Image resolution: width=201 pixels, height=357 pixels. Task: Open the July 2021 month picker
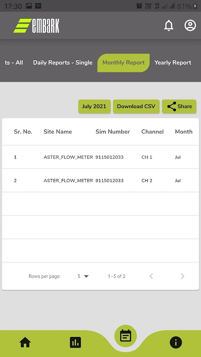[94, 106]
